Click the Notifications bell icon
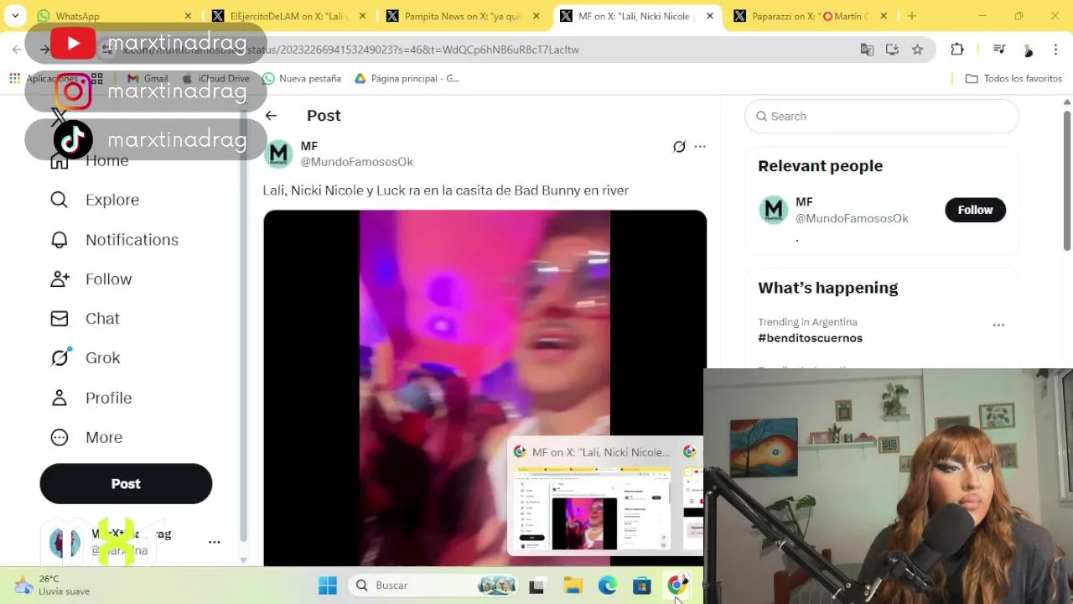 click(x=59, y=239)
